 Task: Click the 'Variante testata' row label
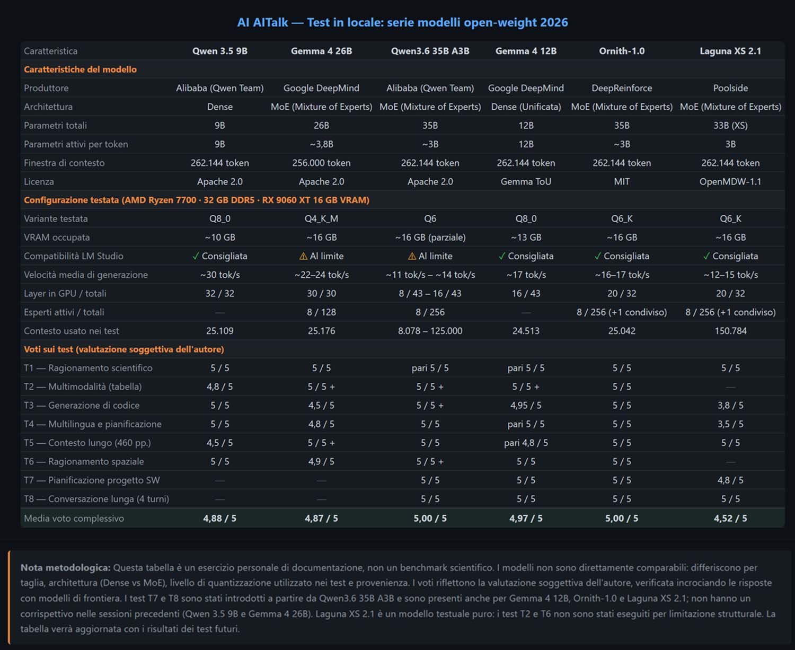coord(56,218)
